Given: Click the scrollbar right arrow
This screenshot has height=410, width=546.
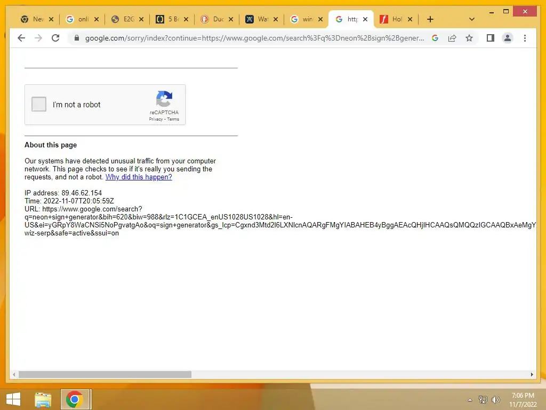Looking at the screenshot, I should [x=532, y=374].
